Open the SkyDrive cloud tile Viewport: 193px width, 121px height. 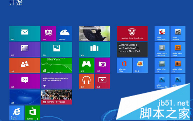pos(64,33)
